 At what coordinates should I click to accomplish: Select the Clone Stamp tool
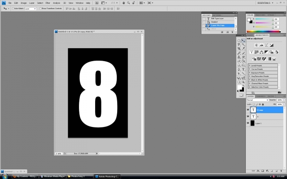[239, 57]
